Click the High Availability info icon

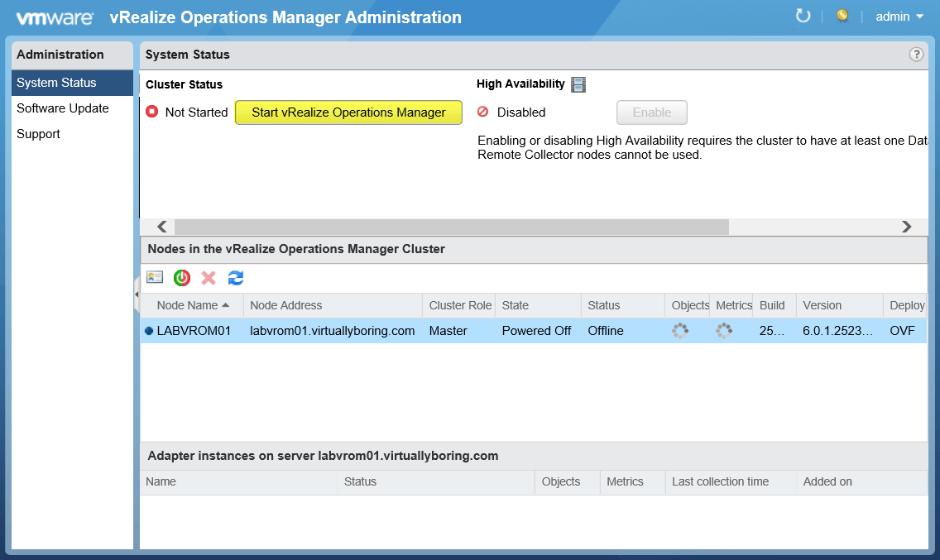[x=578, y=84]
